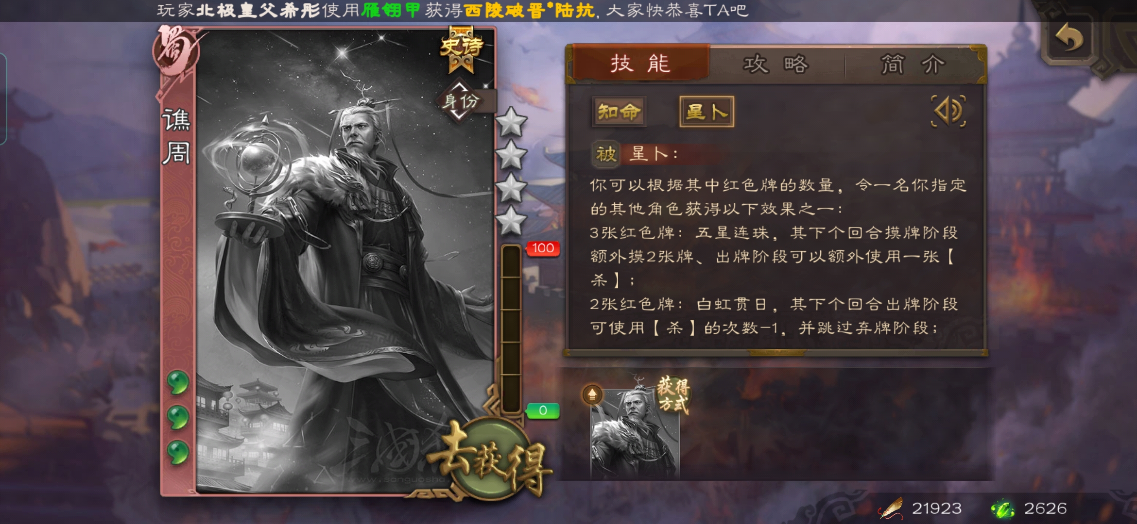Viewport: 1137px width, 524px height.
Task: Click the third green speech bubble icon
Action: 178,452
